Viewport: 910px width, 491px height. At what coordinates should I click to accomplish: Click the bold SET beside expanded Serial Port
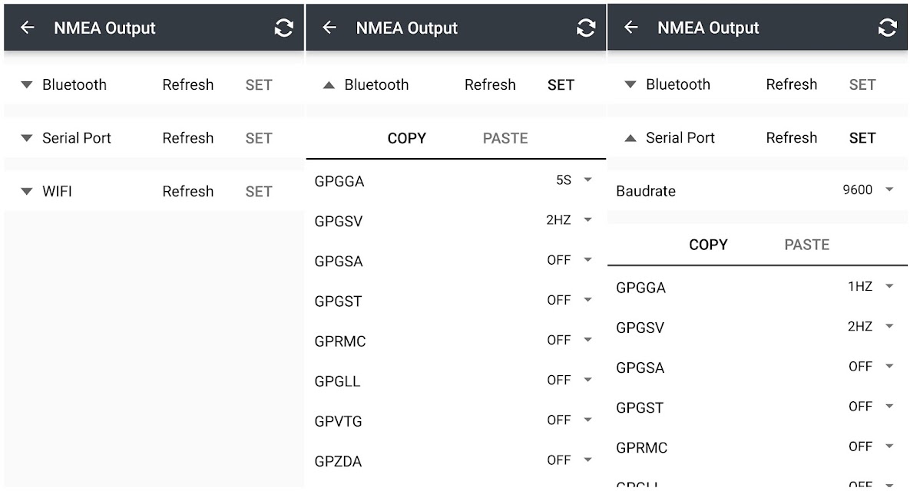pyautogui.click(x=862, y=138)
